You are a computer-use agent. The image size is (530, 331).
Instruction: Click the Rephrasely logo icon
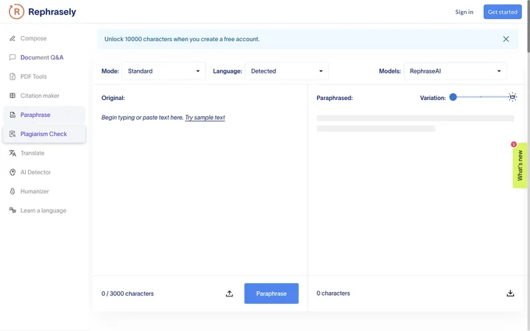pos(16,12)
